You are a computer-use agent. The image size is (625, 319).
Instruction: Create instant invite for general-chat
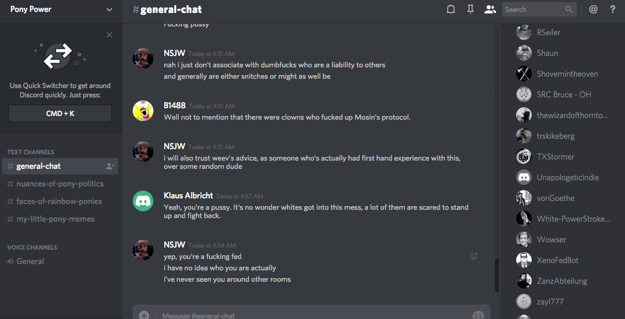[x=110, y=166]
